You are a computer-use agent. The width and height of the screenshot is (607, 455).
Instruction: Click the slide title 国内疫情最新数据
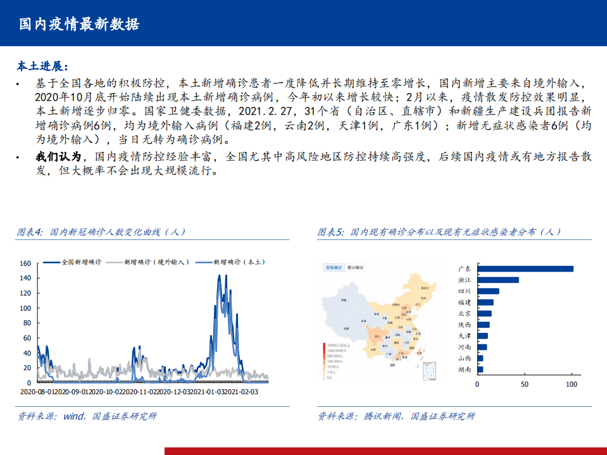tap(79, 24)
